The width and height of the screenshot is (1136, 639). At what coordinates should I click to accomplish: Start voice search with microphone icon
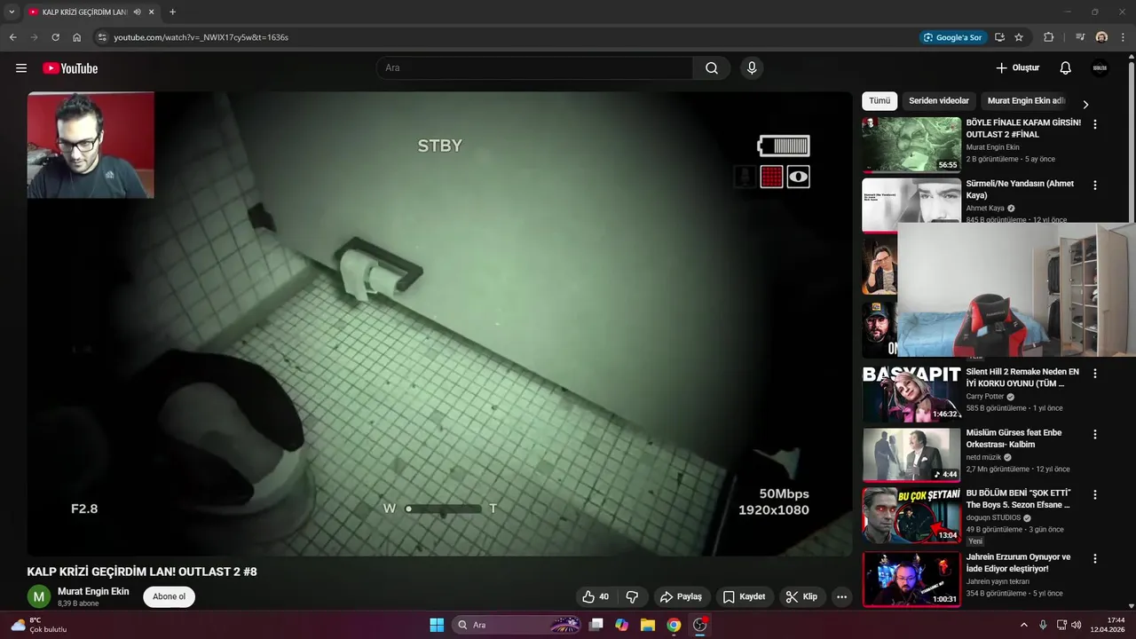pyautogui.click(x=752, y=68)
